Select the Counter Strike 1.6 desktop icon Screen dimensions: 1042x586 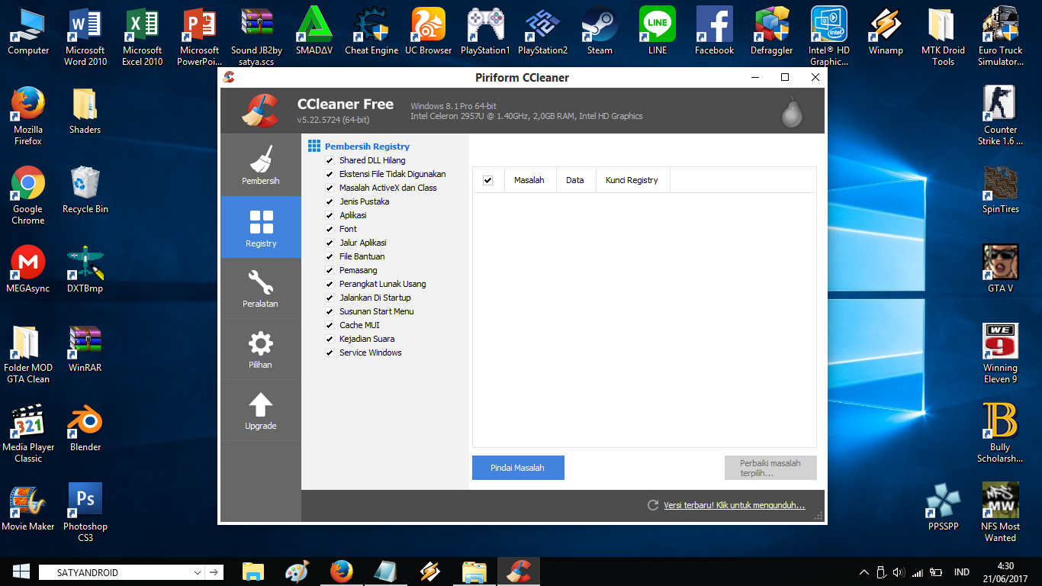pyautogui.click(x=1001, y=116)
